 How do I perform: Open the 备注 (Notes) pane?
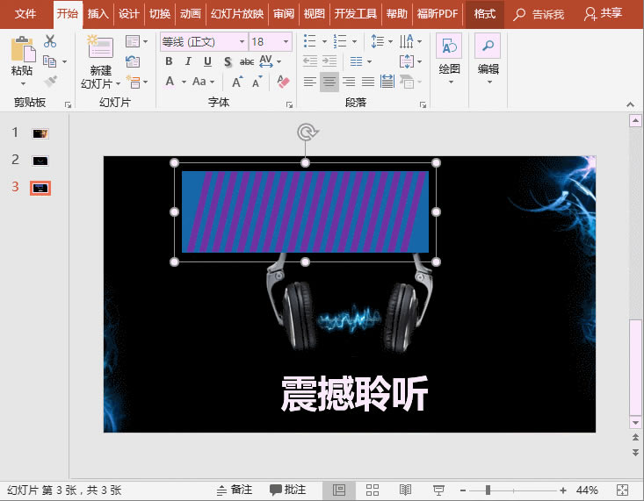(235, 490)
